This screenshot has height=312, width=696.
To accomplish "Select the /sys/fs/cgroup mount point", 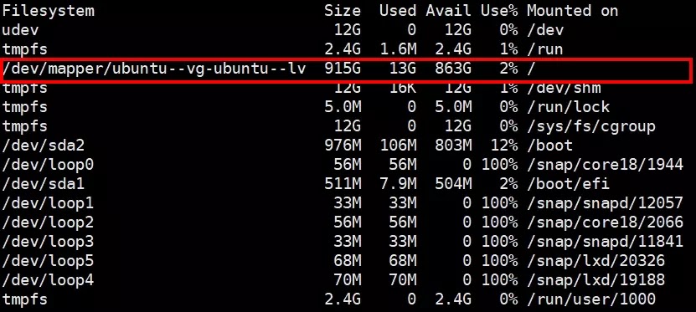I will click(591, 126).
